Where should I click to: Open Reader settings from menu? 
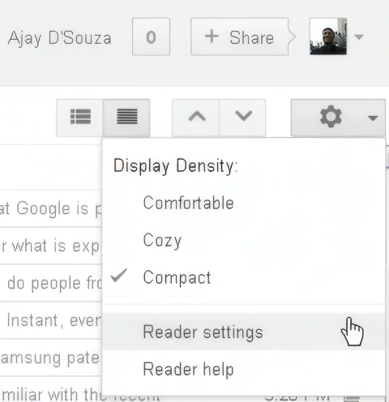click(244, 331)
